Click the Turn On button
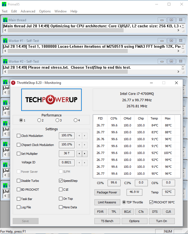 pyautogui.click(x=162, y=221)
